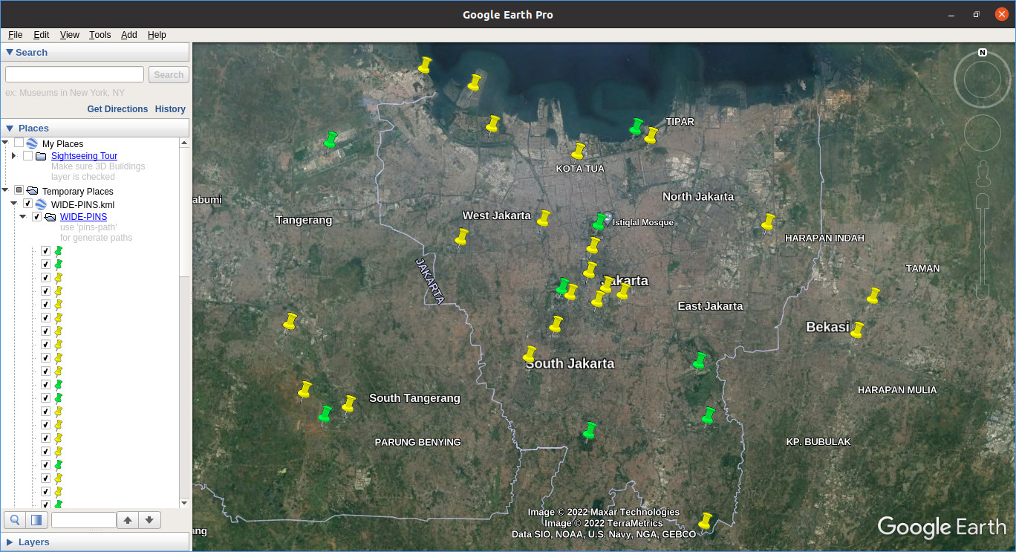This screenshot has width=1016, height=552.
Task: Click the green pushpin south of South Jakarta
Action: tap(590, 431)
